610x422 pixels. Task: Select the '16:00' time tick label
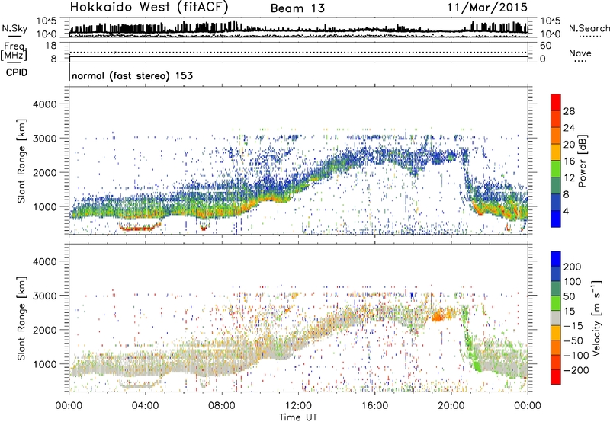(374, 406)
